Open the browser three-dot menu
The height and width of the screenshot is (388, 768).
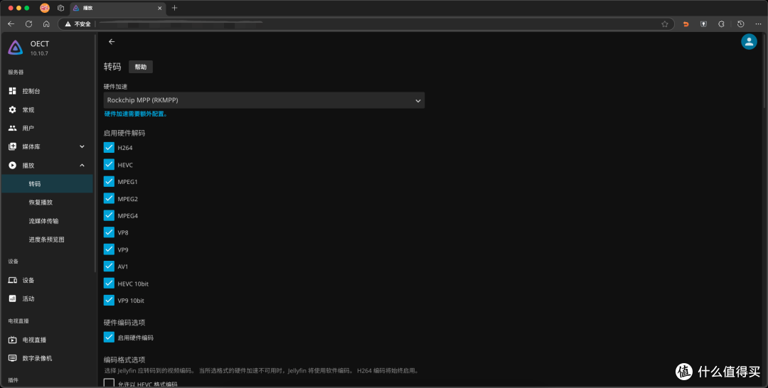point(758,24)
